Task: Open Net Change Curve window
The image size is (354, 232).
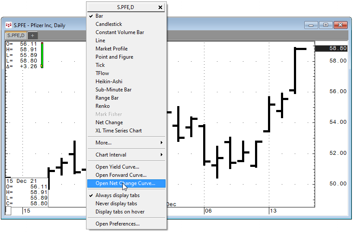Action: coord(125,183)
